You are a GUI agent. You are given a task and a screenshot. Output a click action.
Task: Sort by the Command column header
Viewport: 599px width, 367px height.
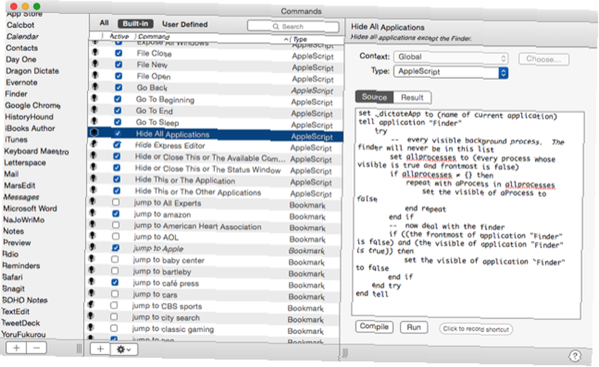(153, 37)
